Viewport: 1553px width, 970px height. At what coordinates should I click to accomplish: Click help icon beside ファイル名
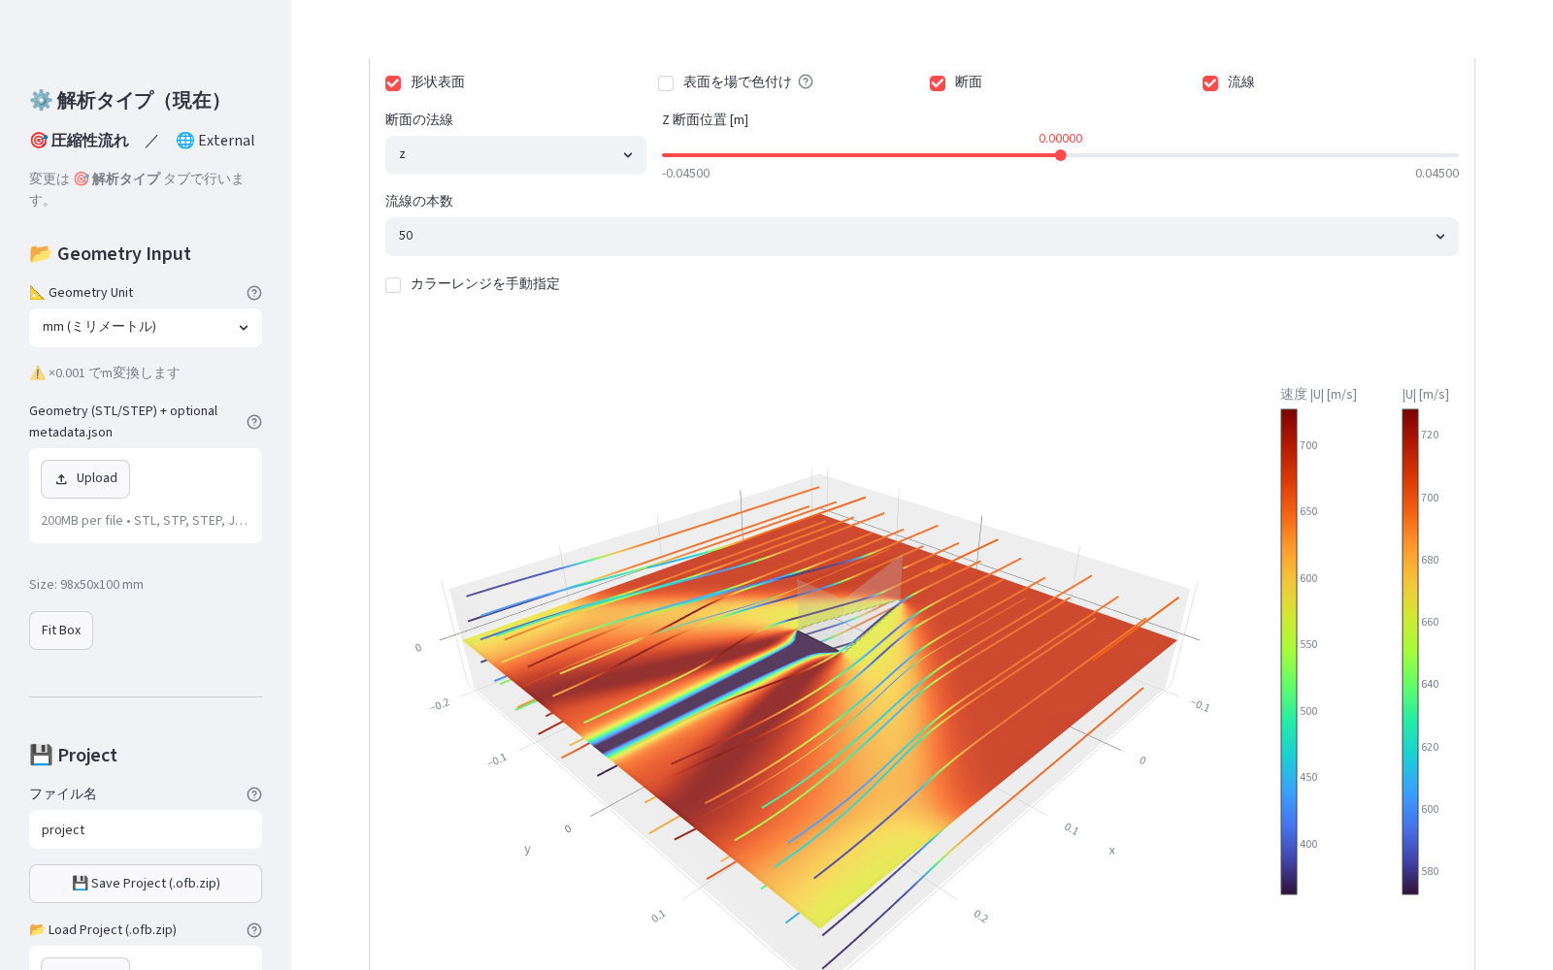254,794
